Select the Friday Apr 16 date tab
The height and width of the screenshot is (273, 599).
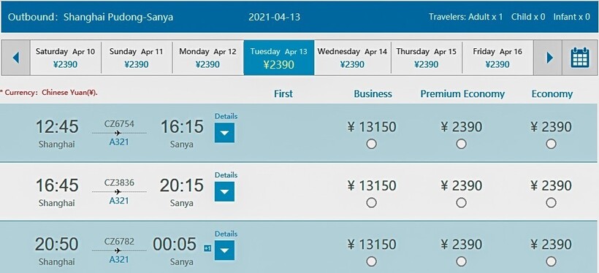(497, 58)
